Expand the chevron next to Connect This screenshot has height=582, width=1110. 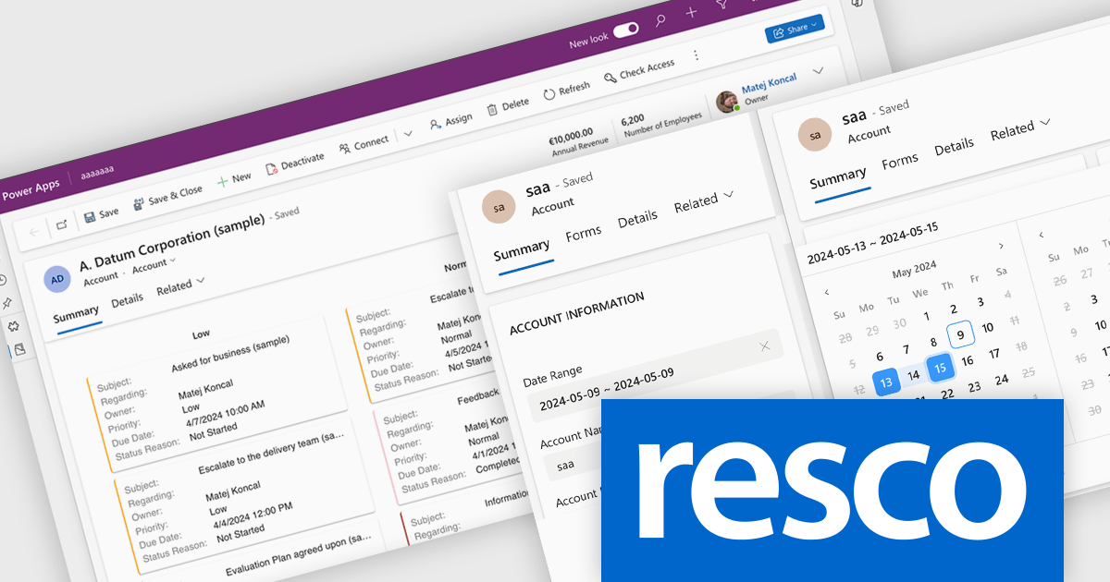click(408, 134)
